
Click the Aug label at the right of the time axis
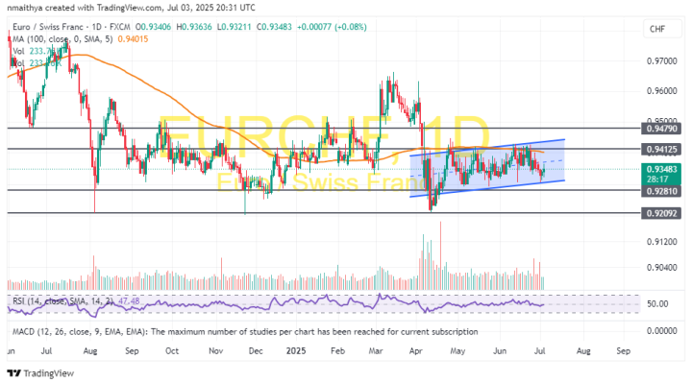coord(583,351)
